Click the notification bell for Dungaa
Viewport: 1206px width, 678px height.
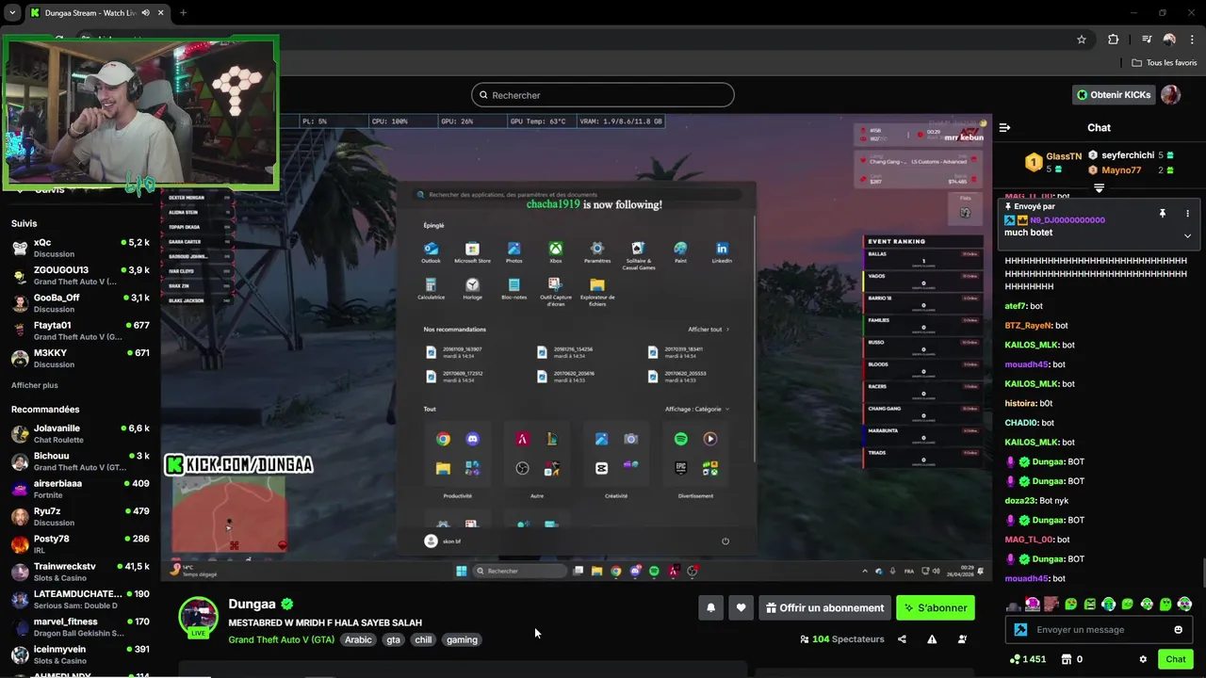[710, 607]
